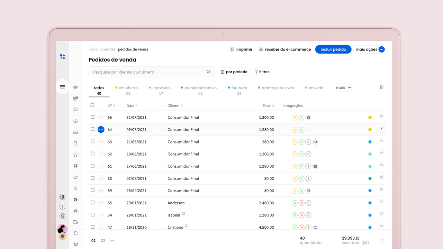
Task: Open the QR code icon in sidebar
Action: coord(75,166)
